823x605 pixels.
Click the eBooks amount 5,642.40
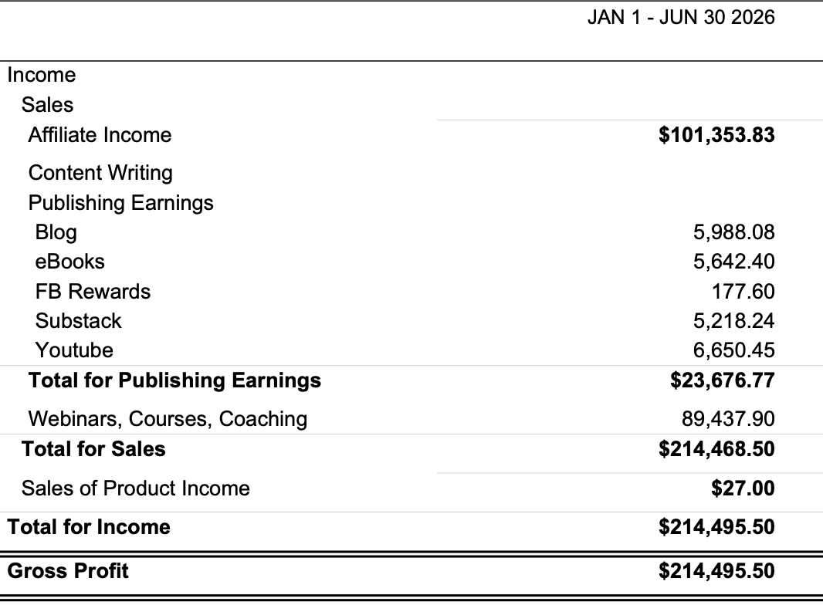point(733,262)
